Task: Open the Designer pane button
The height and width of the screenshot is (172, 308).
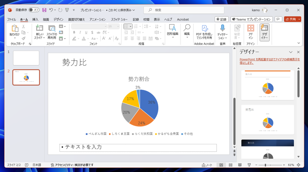Action: pyautogui.click(x=264, y=32)
